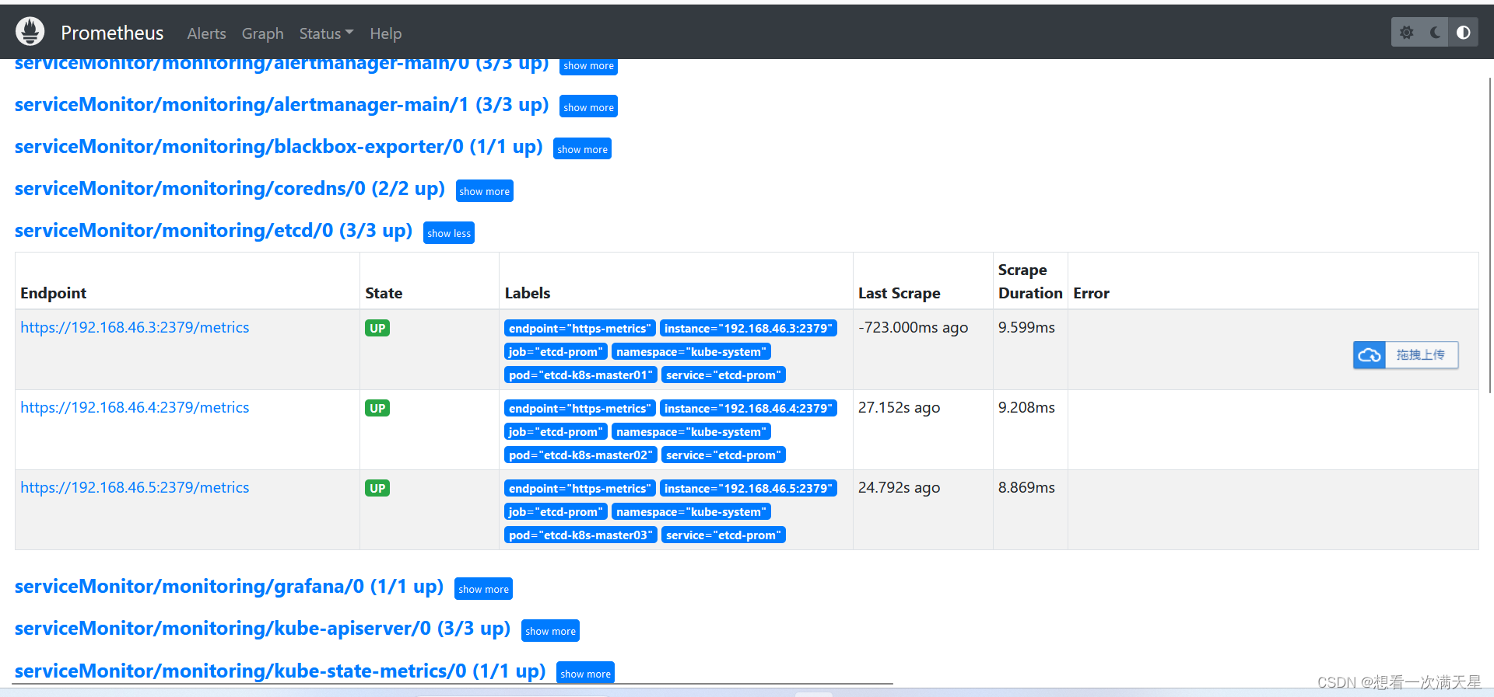Click label pod="etcd-k8s-master01"
Viewport: 1494px width, 697px height.
point(580,375)
